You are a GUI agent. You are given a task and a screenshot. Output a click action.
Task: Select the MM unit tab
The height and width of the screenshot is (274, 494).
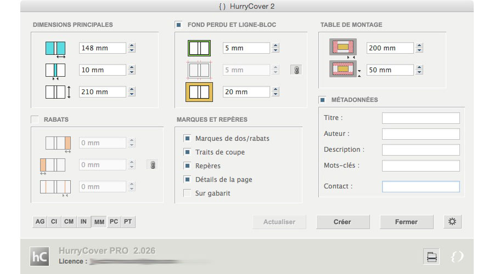pyautogui.click(x=99, y=222)
